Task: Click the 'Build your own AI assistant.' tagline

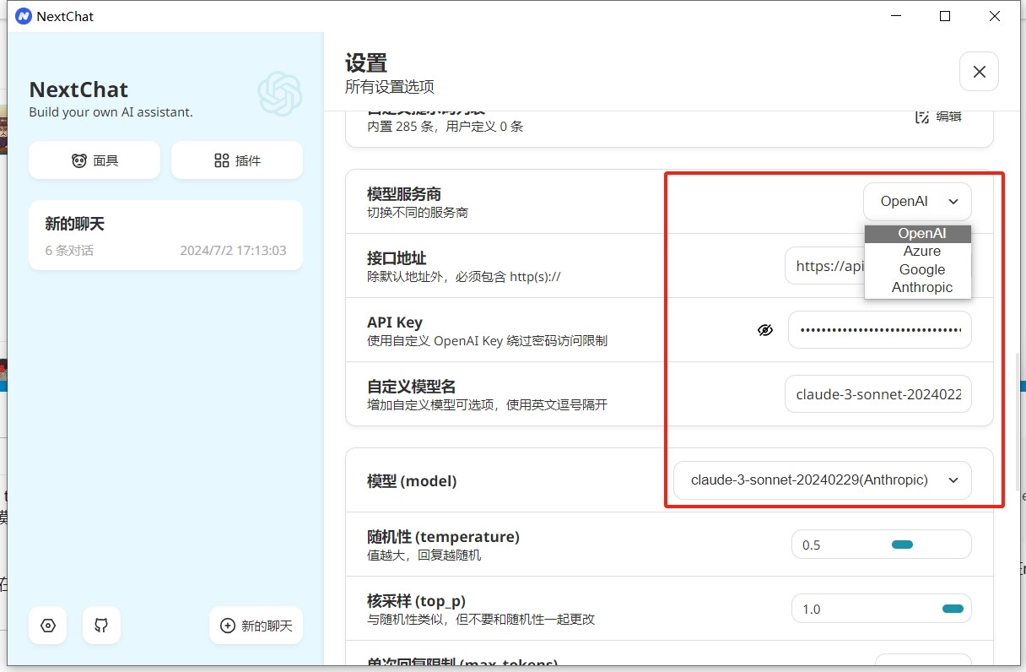Action: click(111, 112)
